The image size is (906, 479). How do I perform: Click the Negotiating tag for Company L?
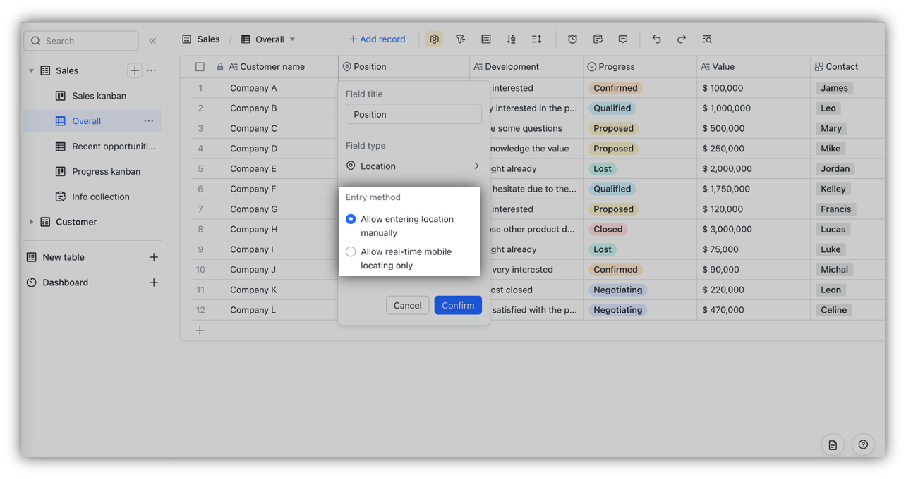[618, 310]
